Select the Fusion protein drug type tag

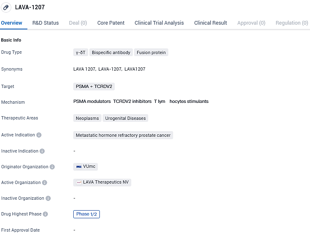151,52
